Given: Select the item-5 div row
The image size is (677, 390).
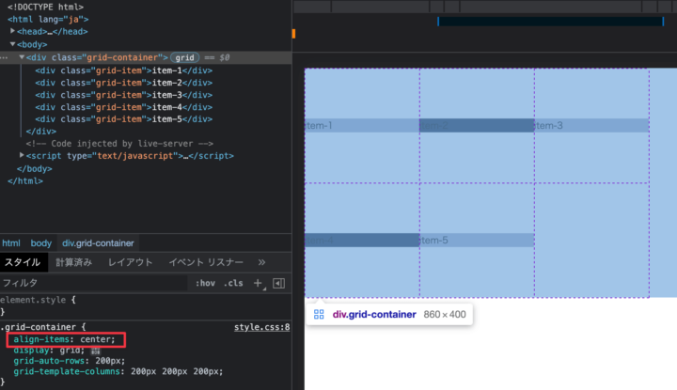Looking at the screenshot, I should (123, 119).
